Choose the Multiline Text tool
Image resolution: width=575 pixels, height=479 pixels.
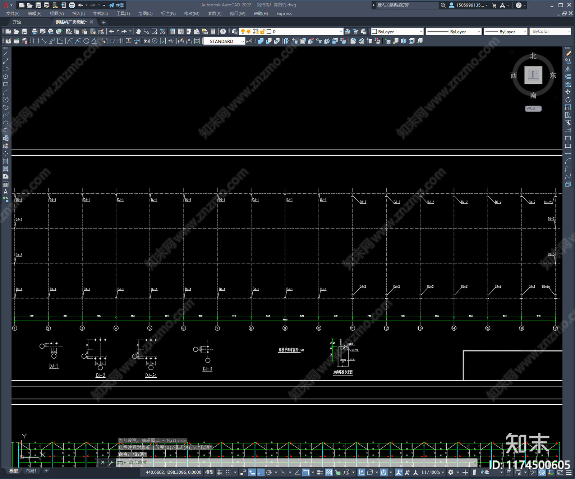(x=5, y=192)
